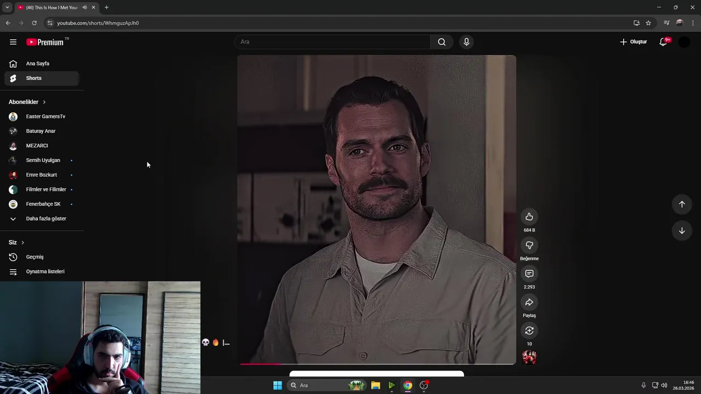Image resolution: width=701 pixels, height=394 pixels.
Task: Go to previous short with up arrow
Action: coord(682,204)
